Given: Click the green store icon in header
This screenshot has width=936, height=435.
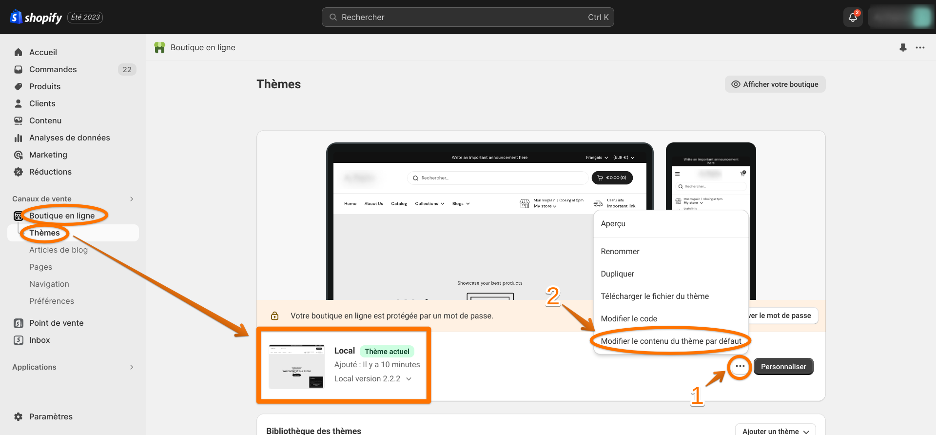Looking at the screenshot, I should point(159,47).
